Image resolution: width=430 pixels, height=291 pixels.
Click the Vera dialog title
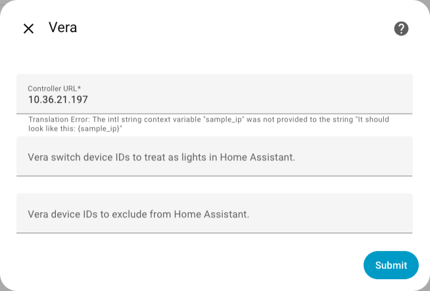(62, 28)
